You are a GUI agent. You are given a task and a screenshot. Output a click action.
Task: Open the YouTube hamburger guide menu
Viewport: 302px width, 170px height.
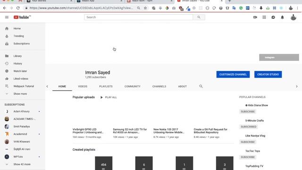7,17
